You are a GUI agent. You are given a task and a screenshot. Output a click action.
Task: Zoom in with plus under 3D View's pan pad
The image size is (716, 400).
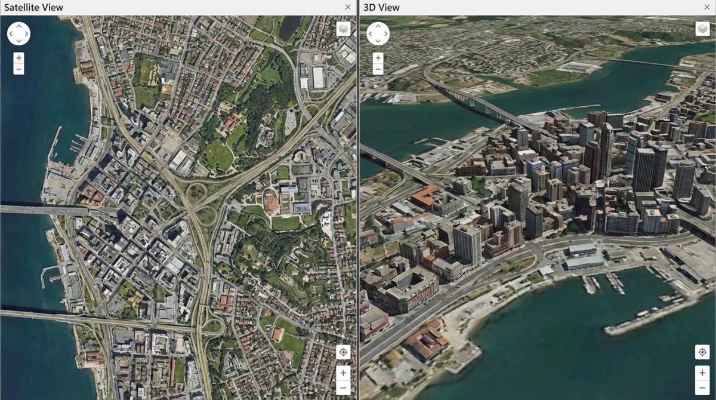(x=378, y=58)
